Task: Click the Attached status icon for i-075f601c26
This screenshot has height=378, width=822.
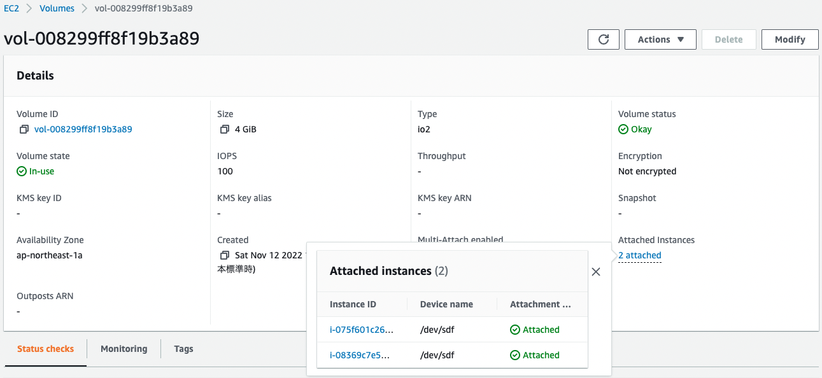Action: pyautogui.click(x=515, y=330)
